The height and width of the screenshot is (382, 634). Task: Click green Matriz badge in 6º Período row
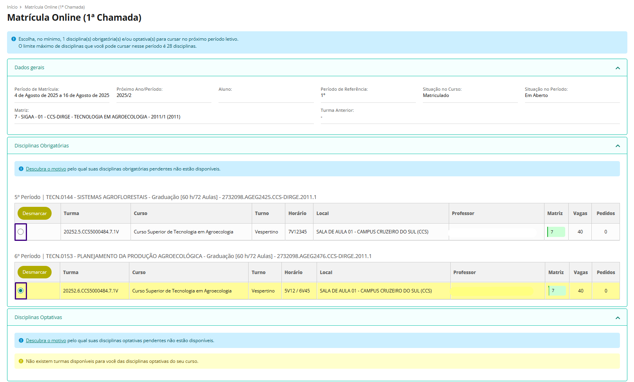(557, 291)
